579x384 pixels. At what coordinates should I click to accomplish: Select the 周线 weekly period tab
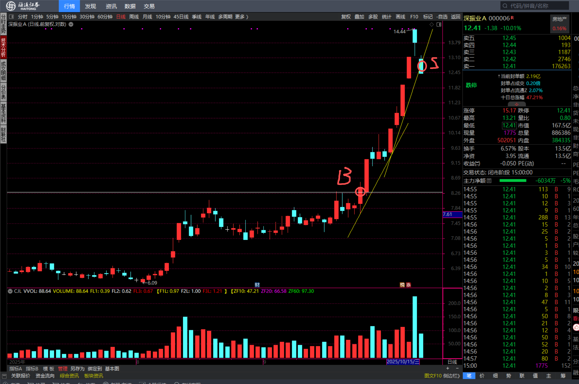click(x=134, y=17)
